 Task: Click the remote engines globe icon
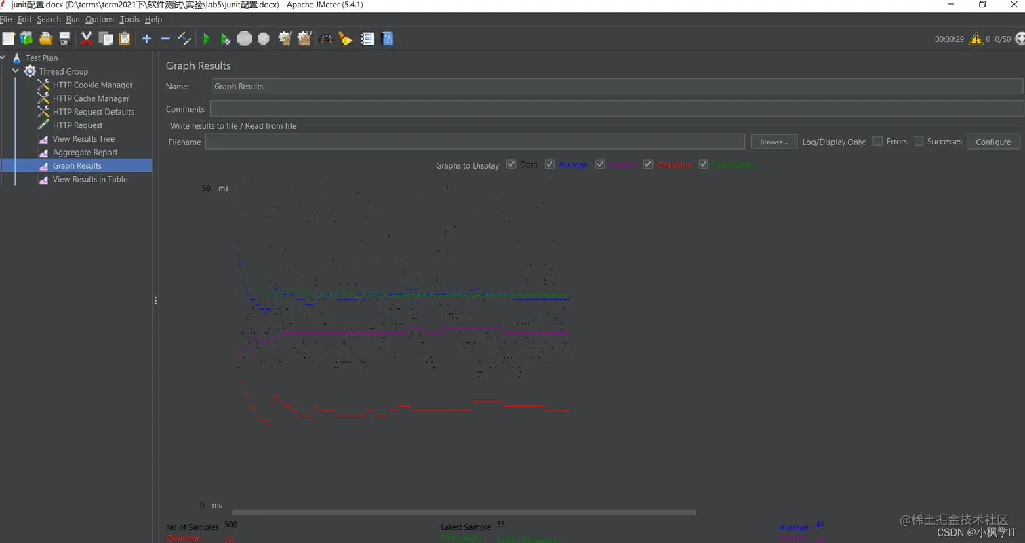(1020, 39)
